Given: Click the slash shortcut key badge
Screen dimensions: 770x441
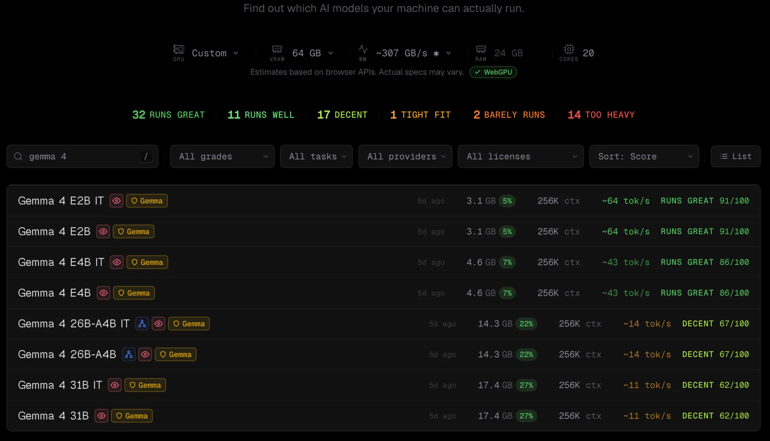Looking at the screenshot, I should pyautogui.click(x=146, y=156).
